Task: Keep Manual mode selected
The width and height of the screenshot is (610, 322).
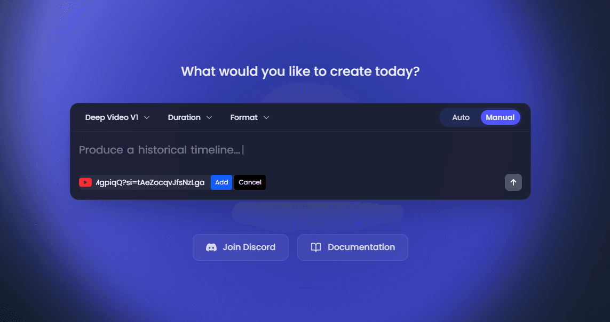Action: point(500,117)
